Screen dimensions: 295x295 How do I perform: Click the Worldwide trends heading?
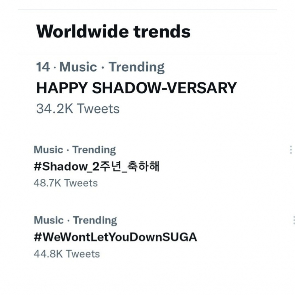pyautogui.click(x=112, y=32)
